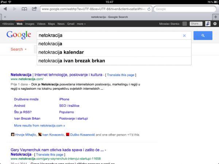Click the blue magnifier search button
219x164 pixels.
(x=203, y=36)
